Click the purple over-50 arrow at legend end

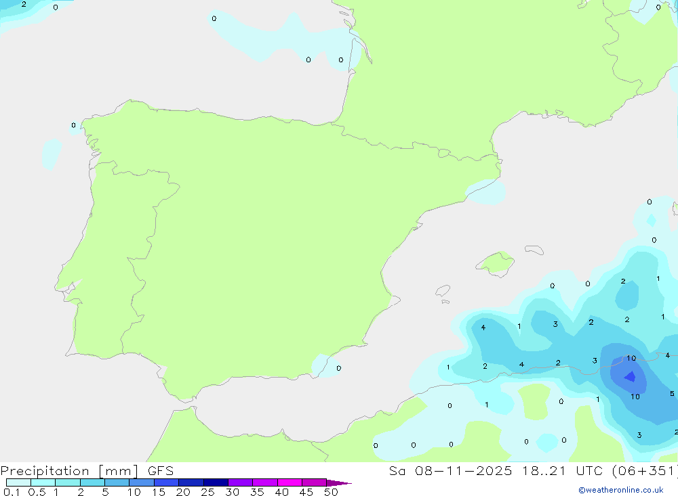pyautogui.click(x=338, y=482)
